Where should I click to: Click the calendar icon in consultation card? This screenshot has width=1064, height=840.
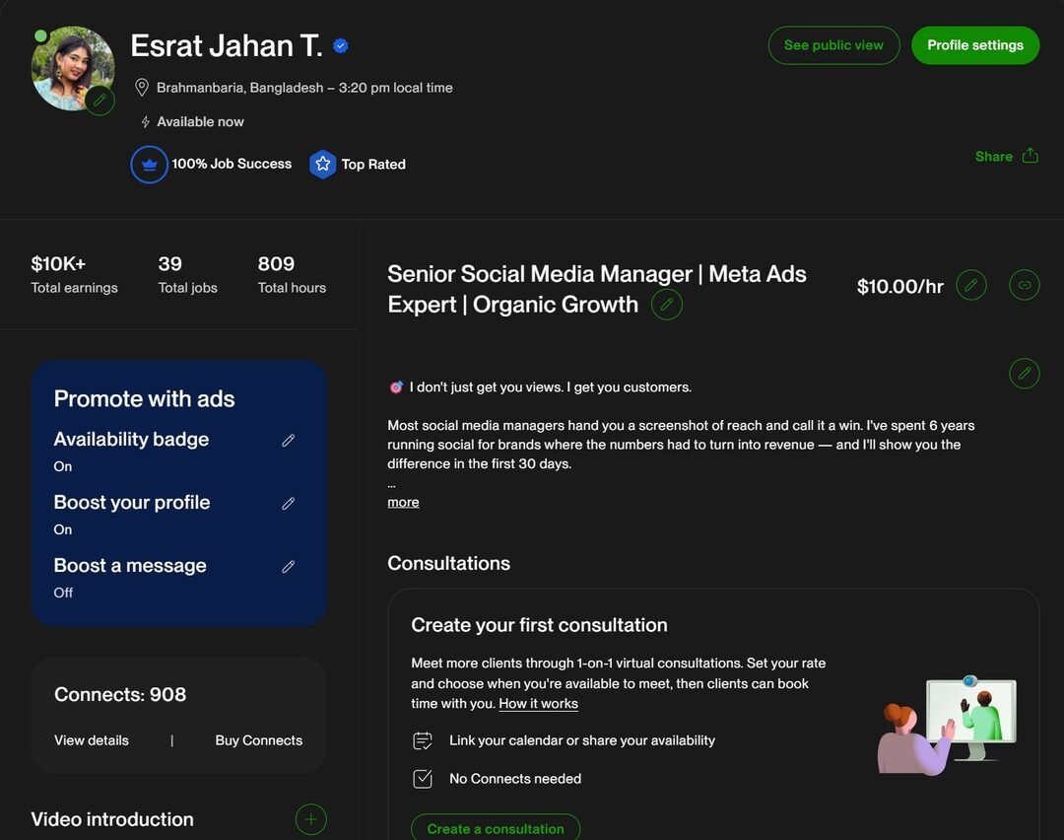click(423, 740)
